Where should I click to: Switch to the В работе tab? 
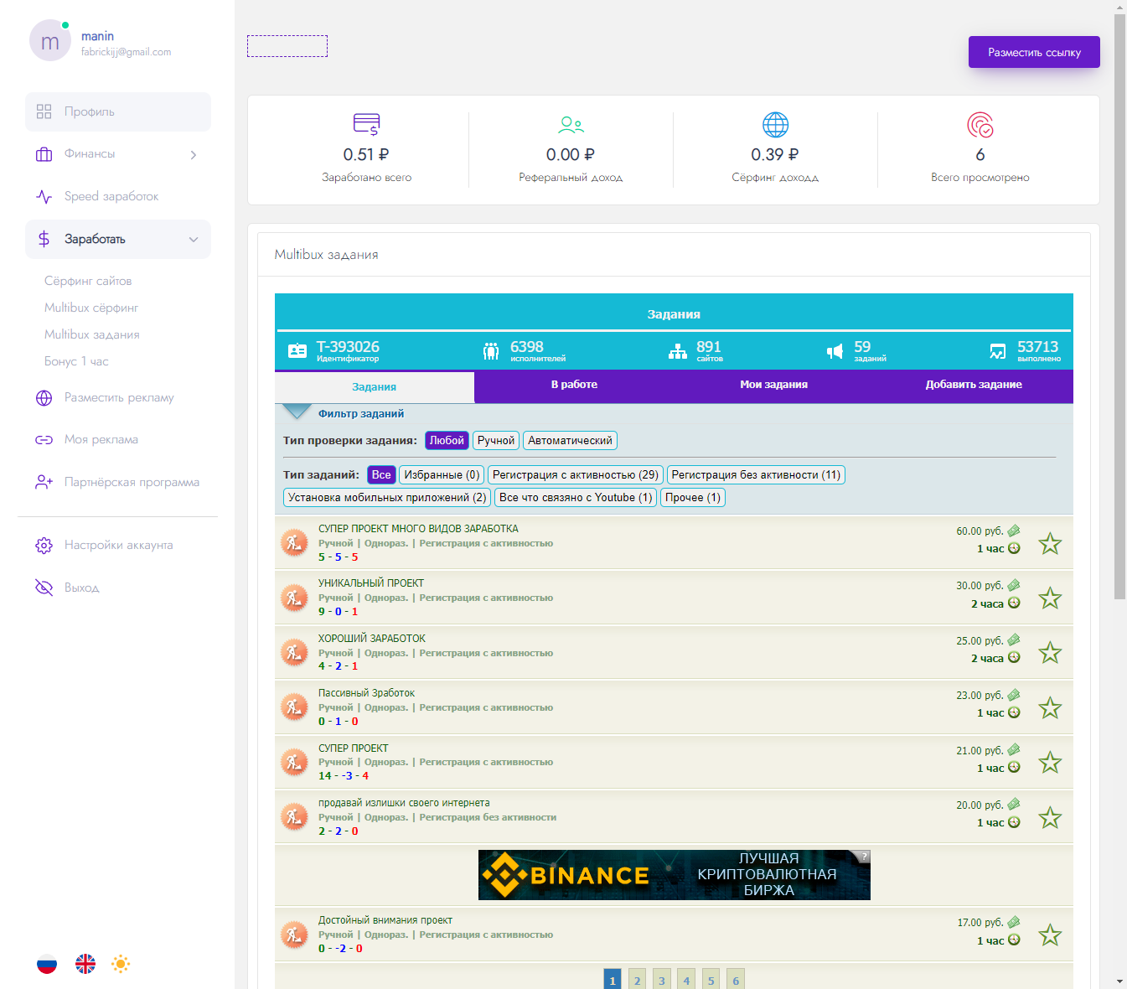click(x=574, y=385)
